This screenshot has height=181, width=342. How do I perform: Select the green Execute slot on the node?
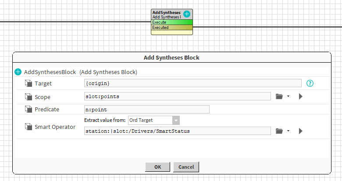[171, 22]
